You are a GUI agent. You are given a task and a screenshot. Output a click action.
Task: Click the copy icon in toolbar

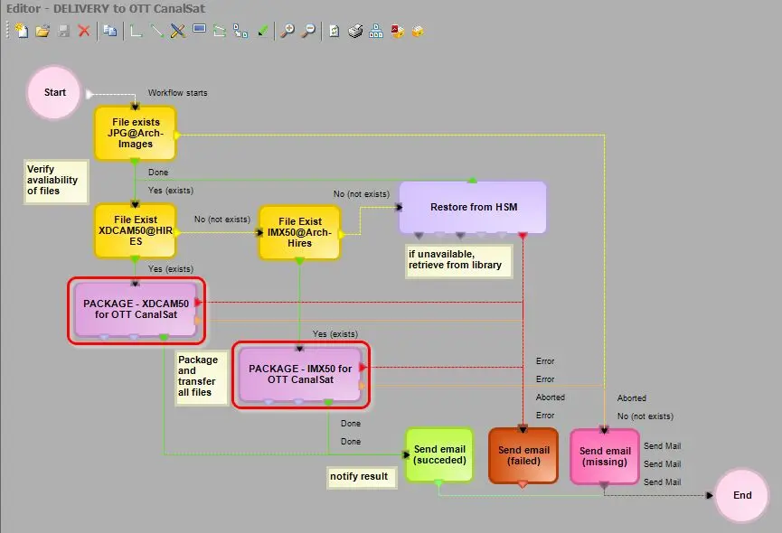pos(109,31)
